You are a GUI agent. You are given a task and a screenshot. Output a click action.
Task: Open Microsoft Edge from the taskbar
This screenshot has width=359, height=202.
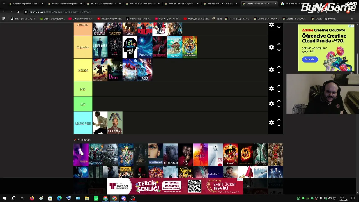point(59,198)
